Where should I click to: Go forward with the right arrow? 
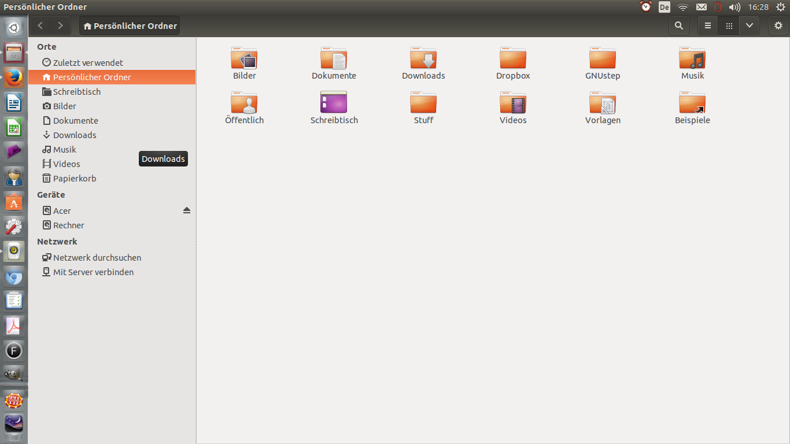60,26
